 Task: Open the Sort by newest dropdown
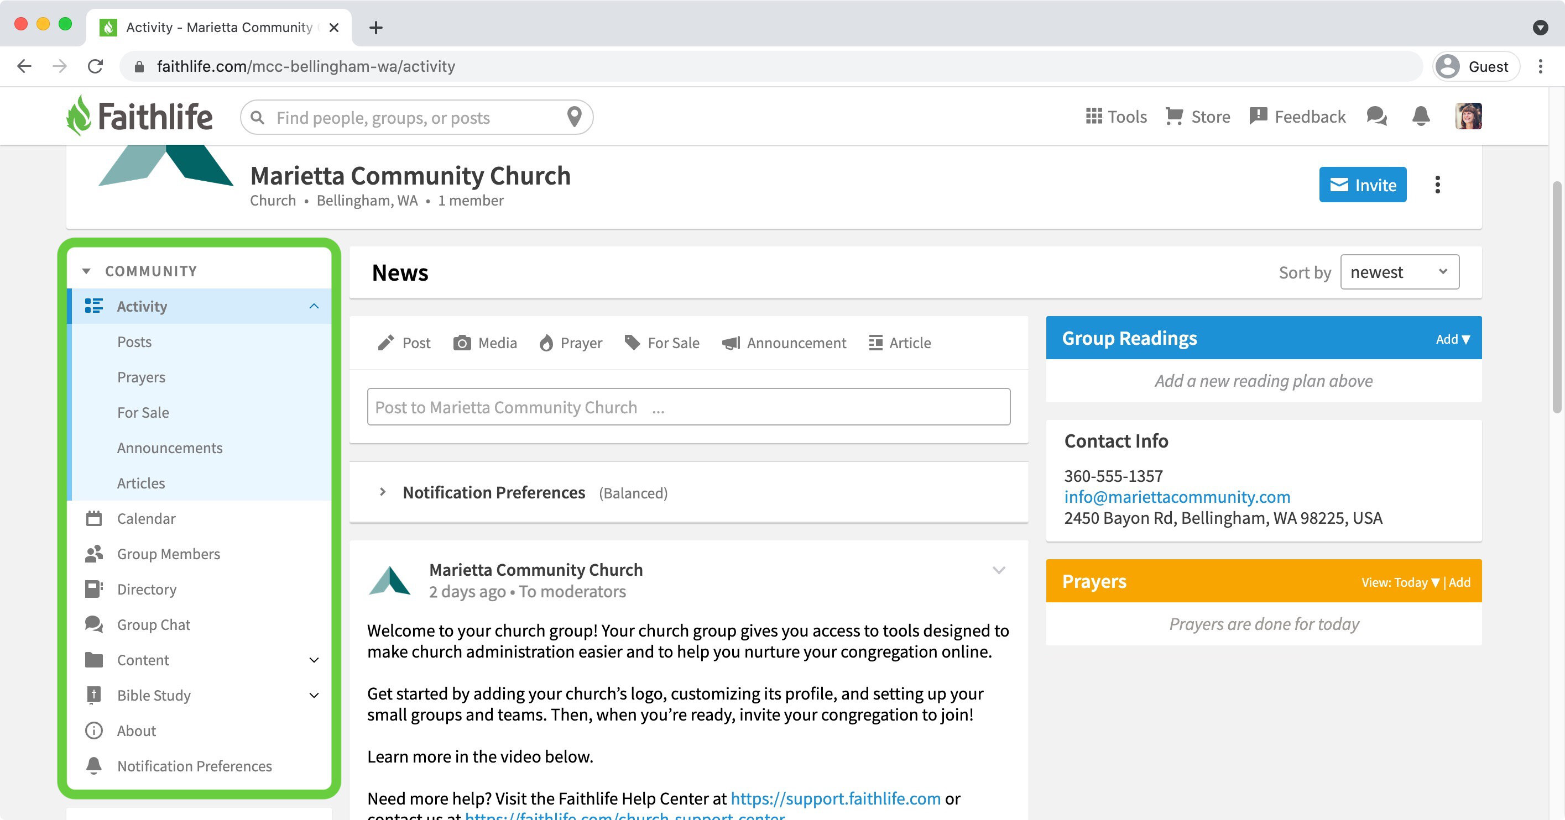(1400, 272)
